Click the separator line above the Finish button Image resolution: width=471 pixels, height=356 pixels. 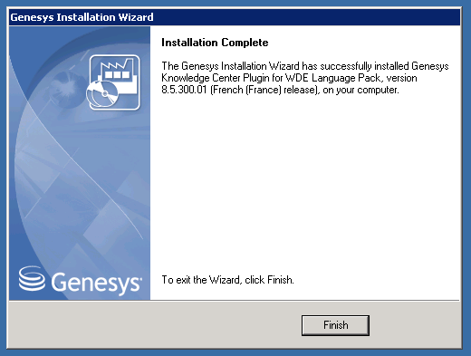235,301
